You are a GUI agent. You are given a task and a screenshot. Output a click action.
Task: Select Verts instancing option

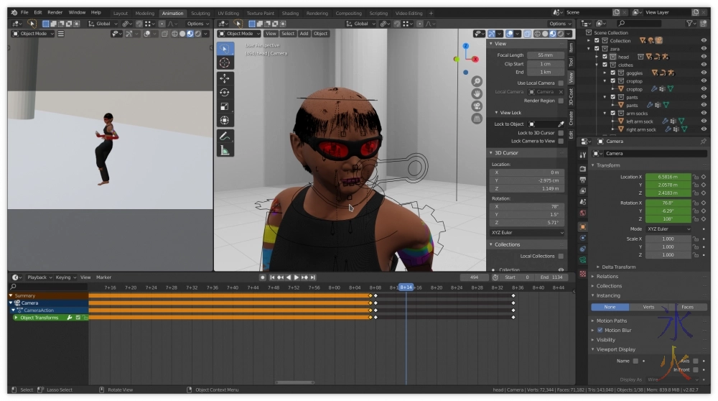click(x=648, y=307)
